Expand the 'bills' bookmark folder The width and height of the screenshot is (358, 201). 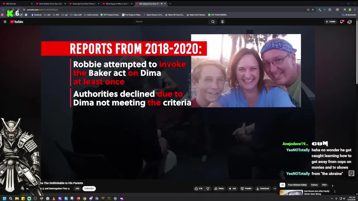[x=47, y=15]
